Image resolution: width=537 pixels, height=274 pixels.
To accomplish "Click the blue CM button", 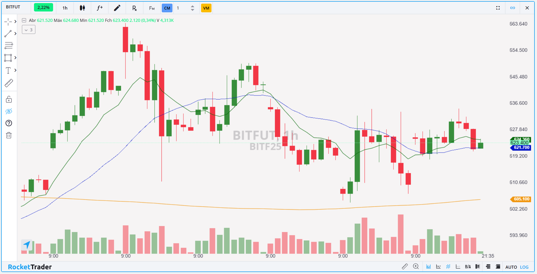I will point(167,8).
